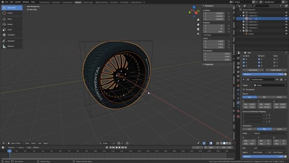Viewport: 289px width, 163px height.
Task: Open Global transform orientation dropdown
Action: click(x=105, y=143)
